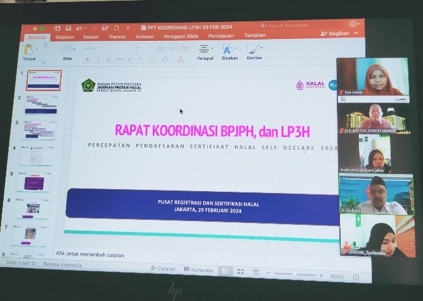
Task: Click the 100% zoom level
Action: pos(338,276)
